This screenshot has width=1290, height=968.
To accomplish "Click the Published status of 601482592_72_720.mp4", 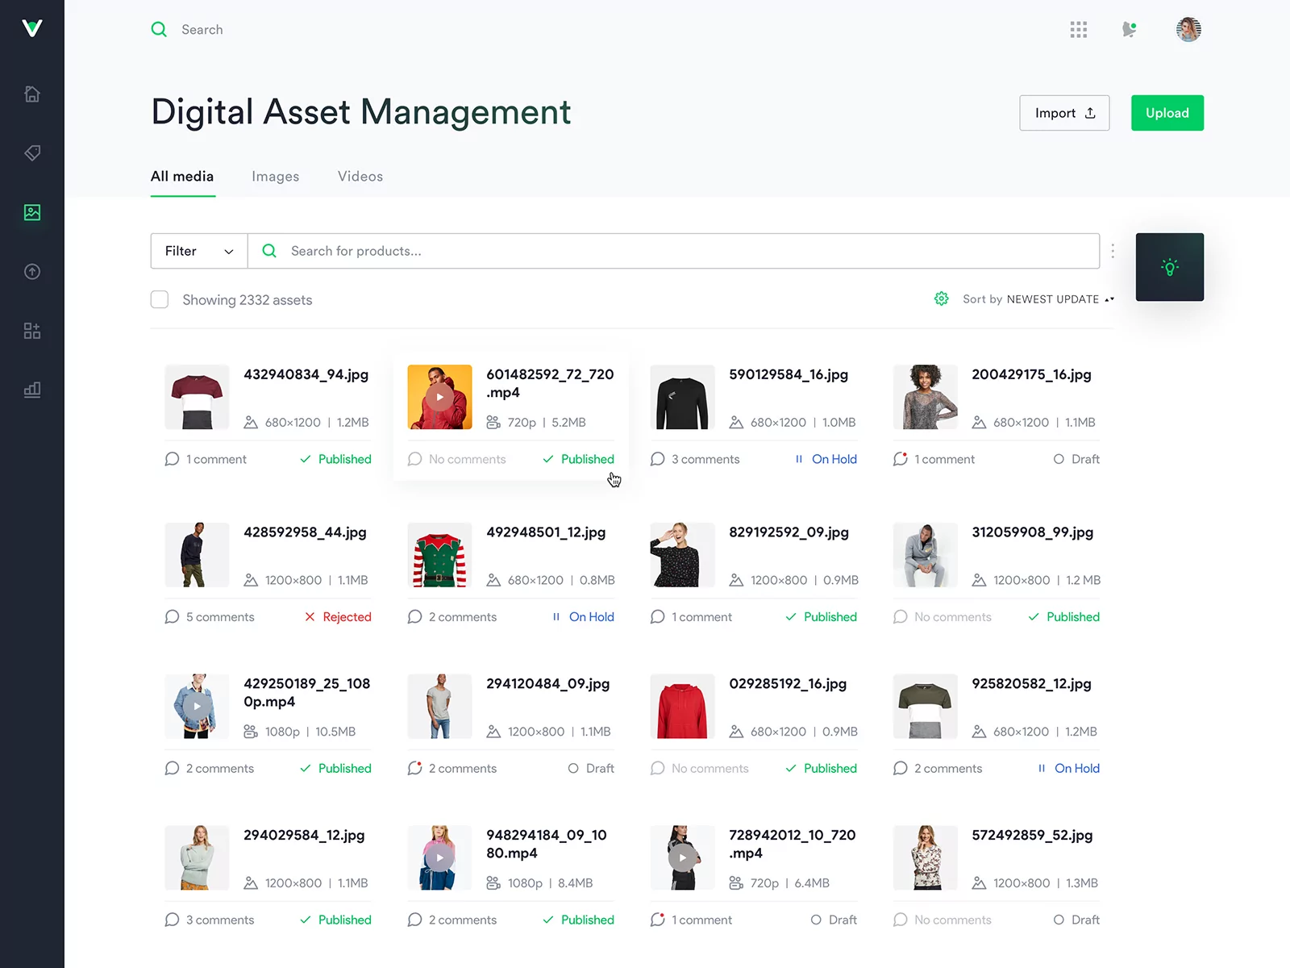I will point(578,459).
